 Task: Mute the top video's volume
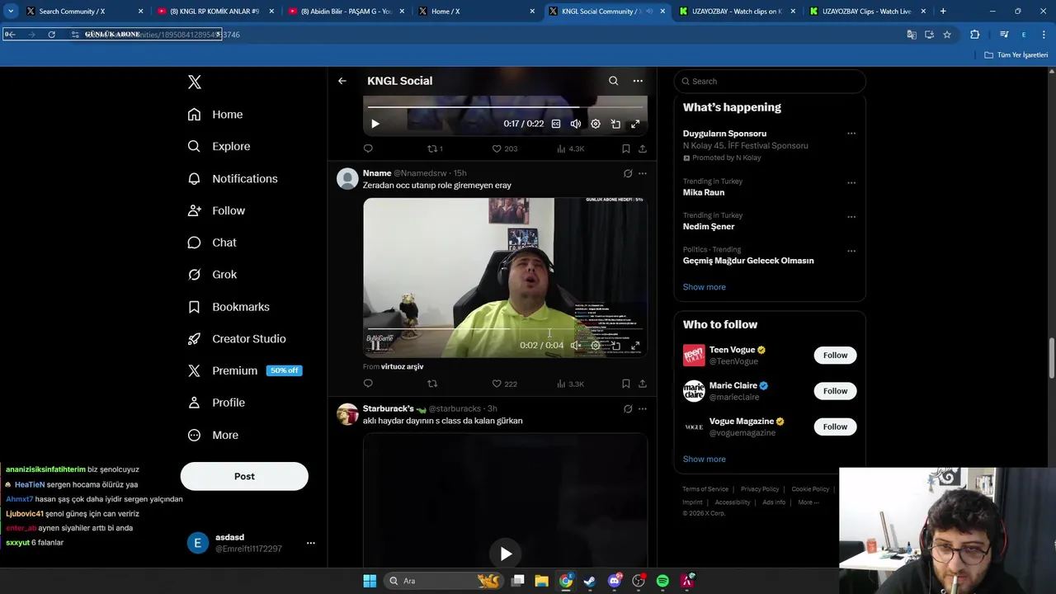pos(576,124)
